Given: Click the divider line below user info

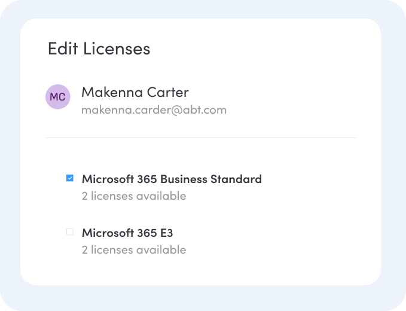Looking at the screenshot, I should click(x=201, y=138).
